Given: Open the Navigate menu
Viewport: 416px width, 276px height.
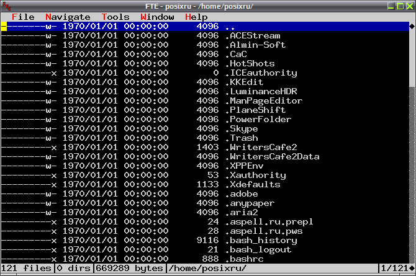Looking at the screenshot, I should tap(68, 17).
